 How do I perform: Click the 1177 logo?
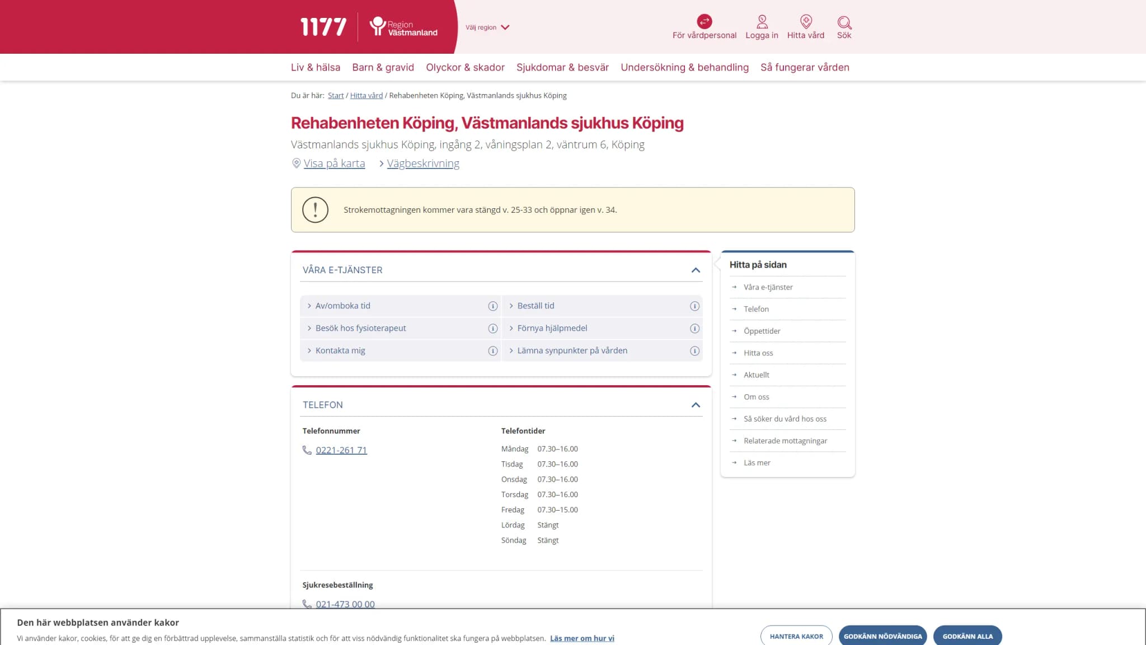[x=323, y=27]
